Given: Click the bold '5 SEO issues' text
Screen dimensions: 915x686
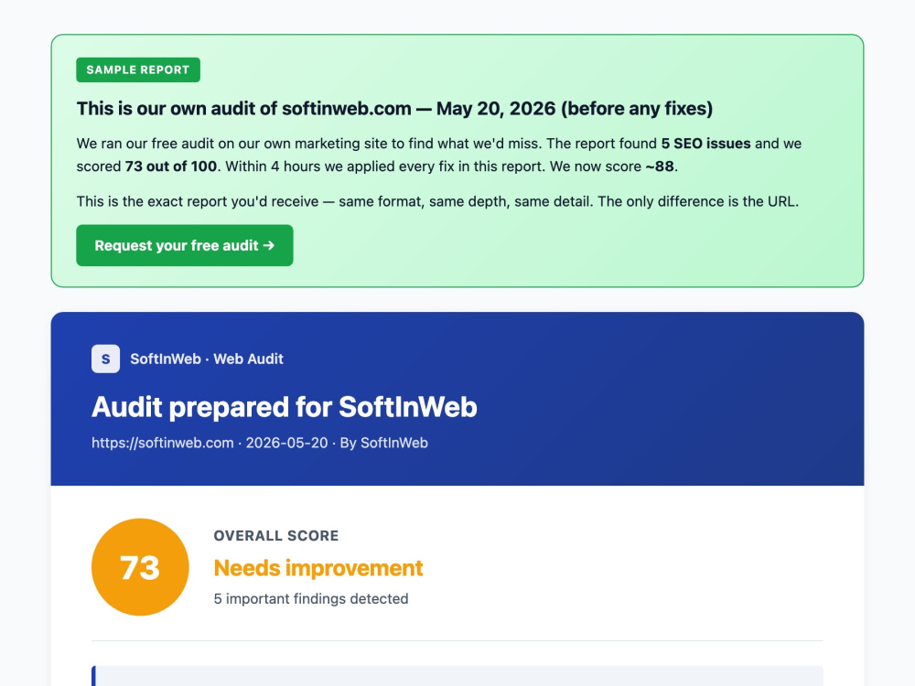Looking at the screenshot, I should [705, 144].
